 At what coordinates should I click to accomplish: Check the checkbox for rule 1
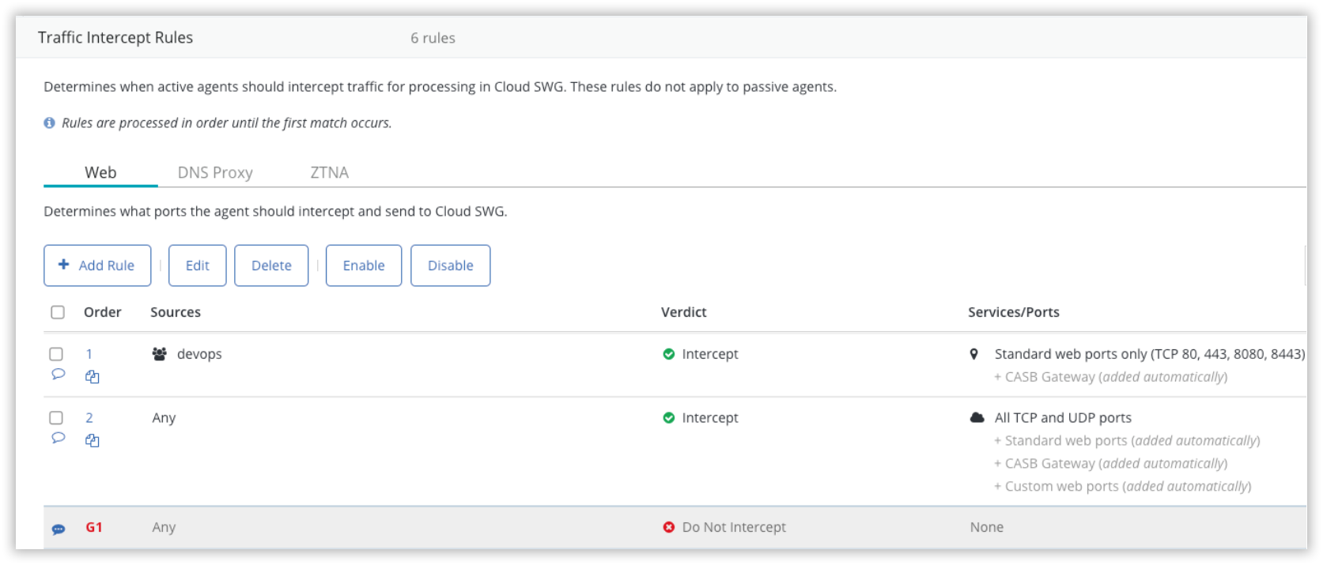56,354
